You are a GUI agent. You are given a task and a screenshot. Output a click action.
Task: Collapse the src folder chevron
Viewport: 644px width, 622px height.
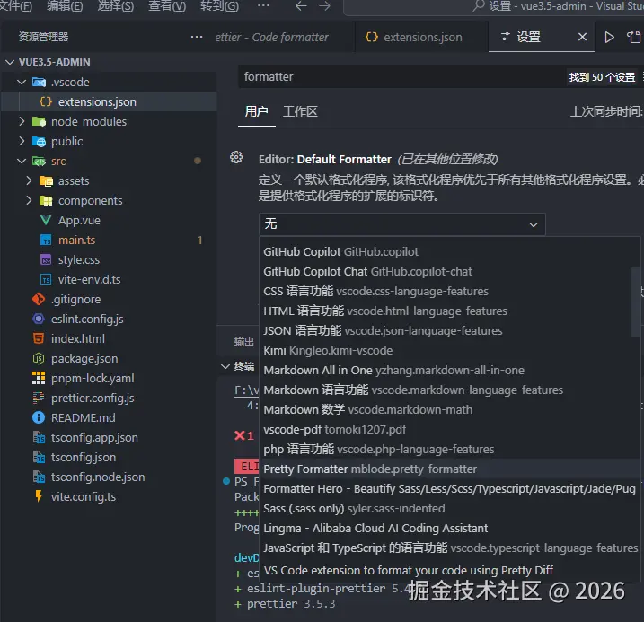(x=22, y=161)
